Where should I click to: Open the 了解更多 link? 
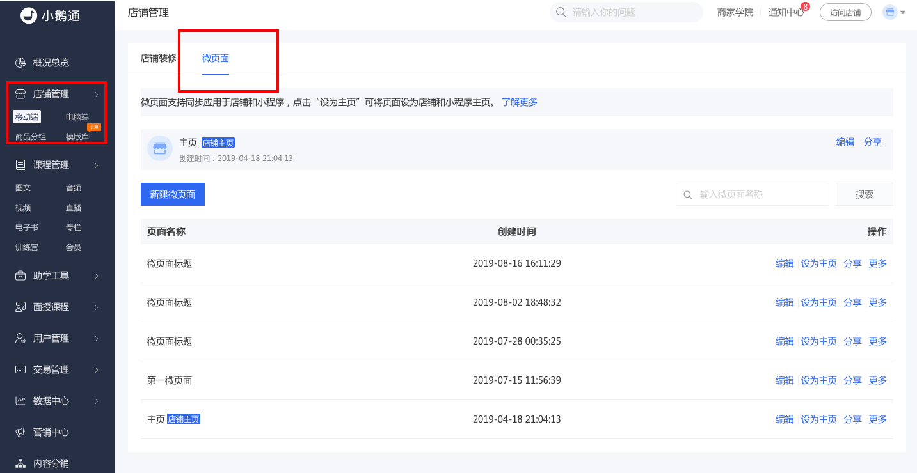(520, 102)
